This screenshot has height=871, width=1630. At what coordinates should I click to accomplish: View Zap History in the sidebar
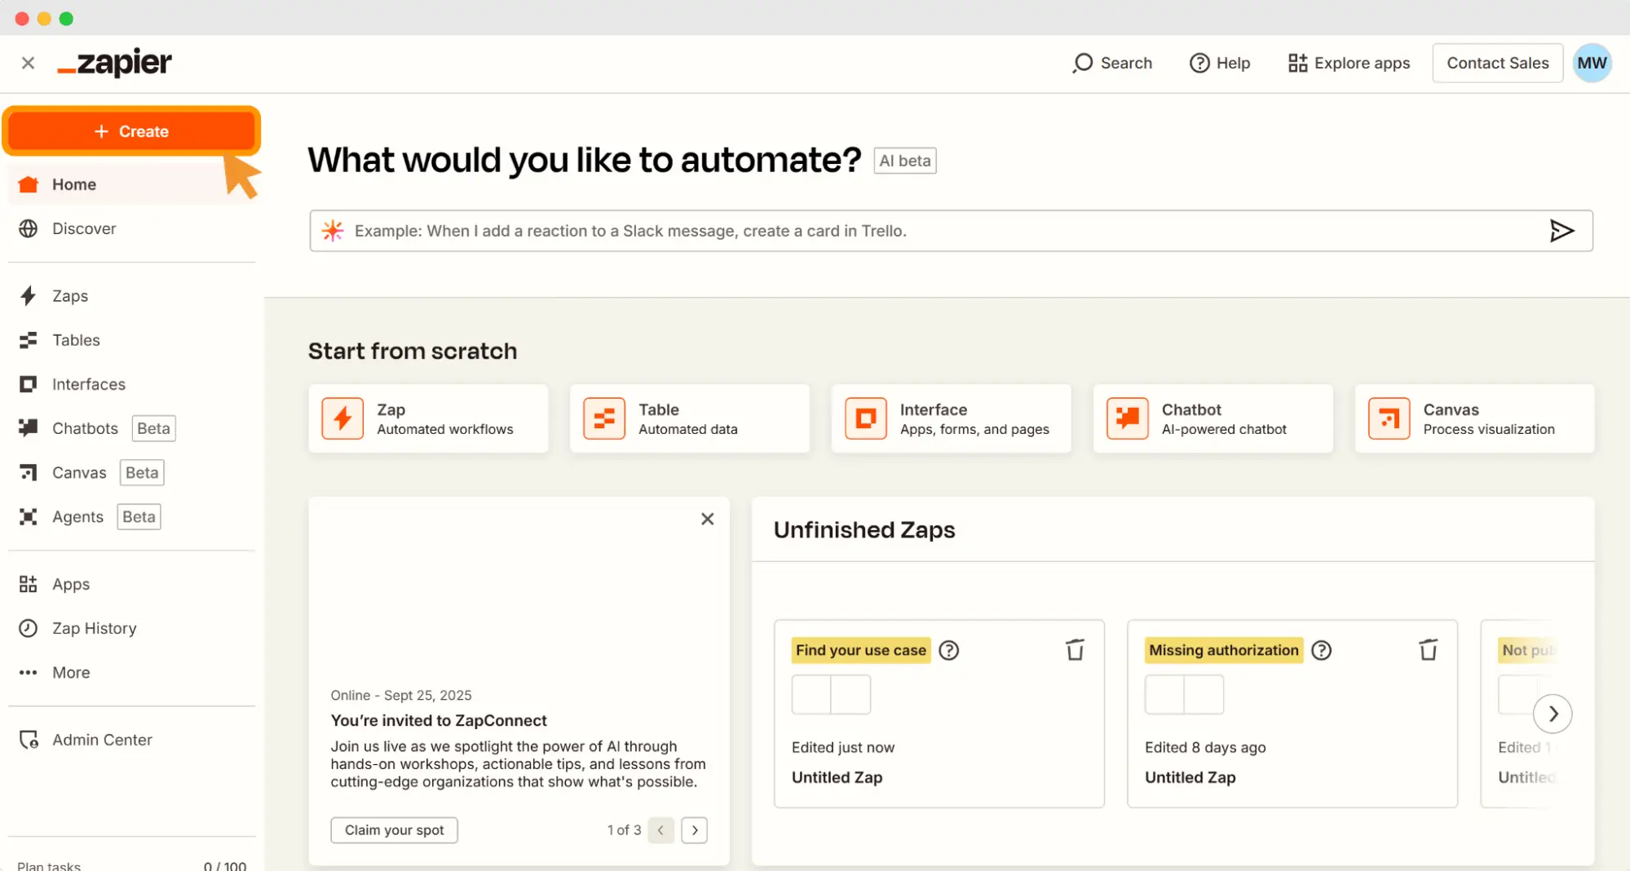(131, 628)
